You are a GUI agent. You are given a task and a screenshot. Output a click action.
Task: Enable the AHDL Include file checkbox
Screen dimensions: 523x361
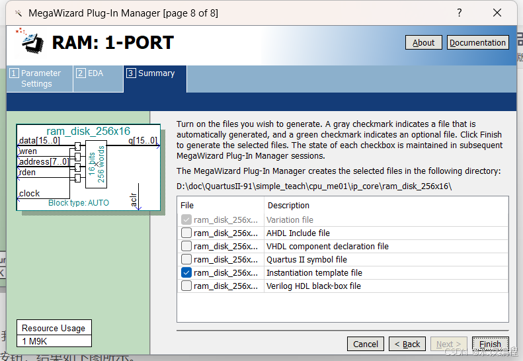(x=186, y=233)
